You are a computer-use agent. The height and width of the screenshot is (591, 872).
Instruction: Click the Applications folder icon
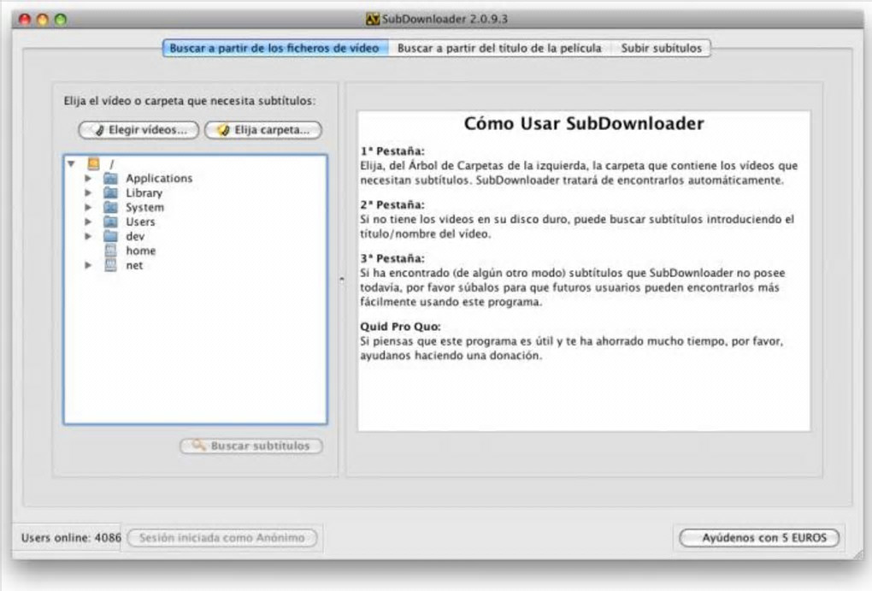click(110, 178)
